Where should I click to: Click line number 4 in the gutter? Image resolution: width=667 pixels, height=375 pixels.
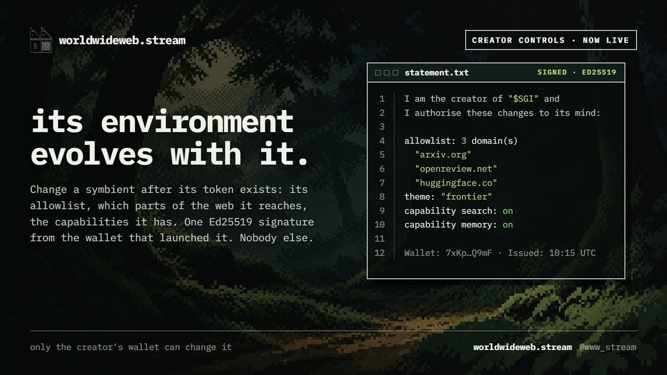coord(382,141)
